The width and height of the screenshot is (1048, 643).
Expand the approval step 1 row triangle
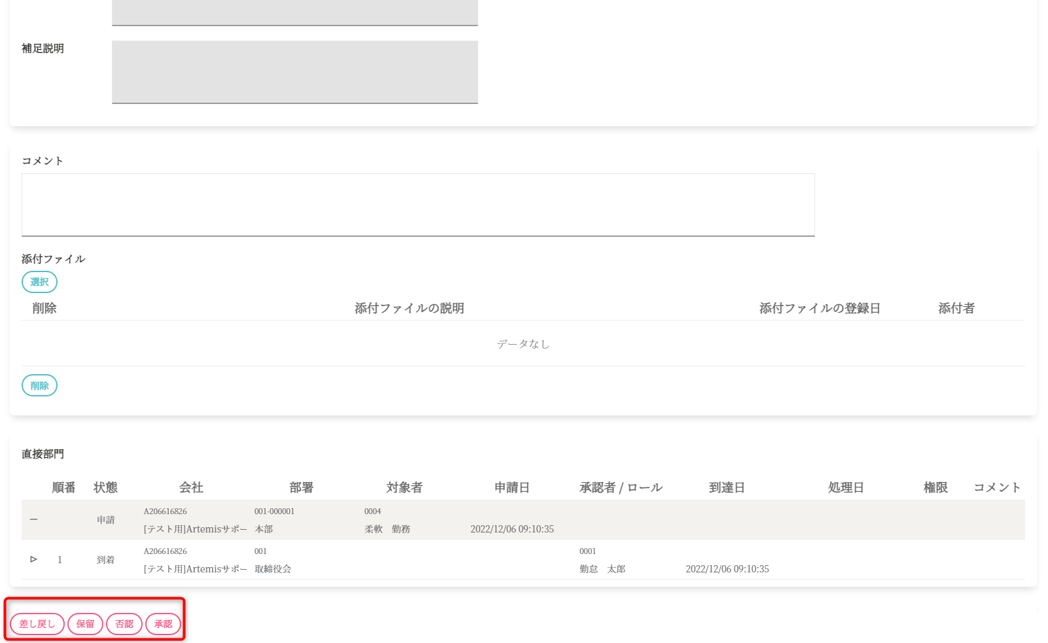(x=33, y=559)
